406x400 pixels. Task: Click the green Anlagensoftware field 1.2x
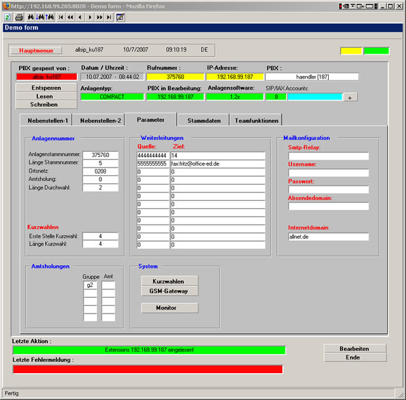coord(235,97)
